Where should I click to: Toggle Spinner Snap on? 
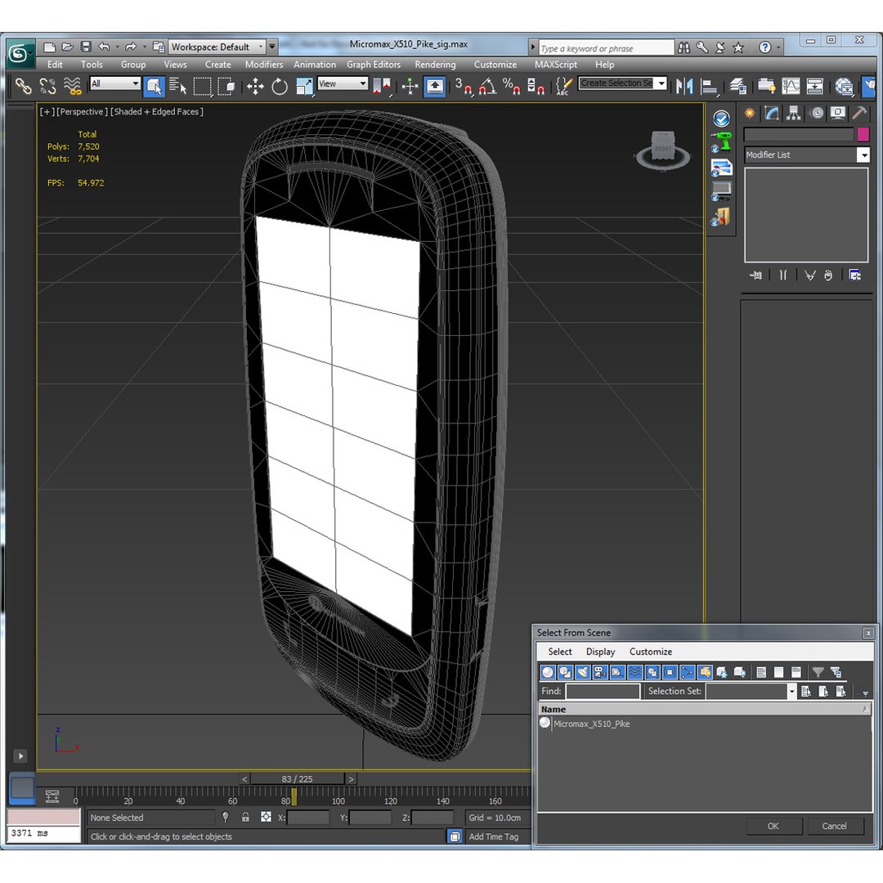(x=536, y=86)
